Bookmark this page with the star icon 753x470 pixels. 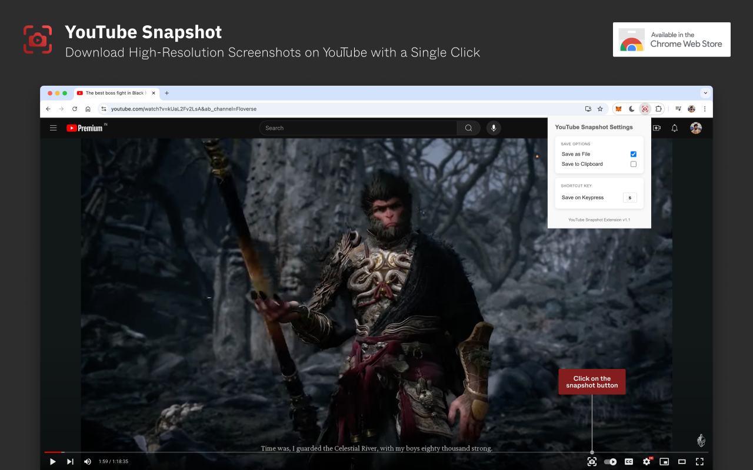coord(600,109)
